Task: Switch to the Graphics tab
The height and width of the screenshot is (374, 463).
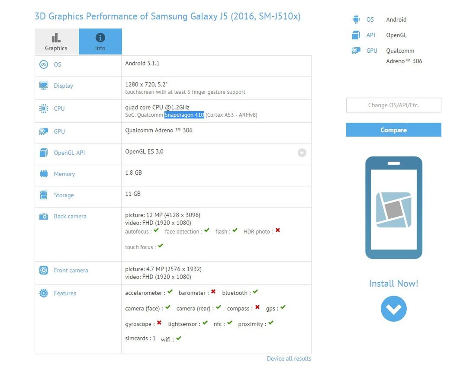Action: 56,42
